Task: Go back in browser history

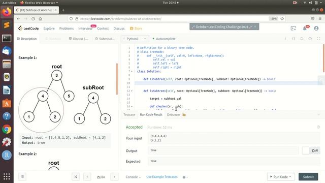Action: (18, 19)
